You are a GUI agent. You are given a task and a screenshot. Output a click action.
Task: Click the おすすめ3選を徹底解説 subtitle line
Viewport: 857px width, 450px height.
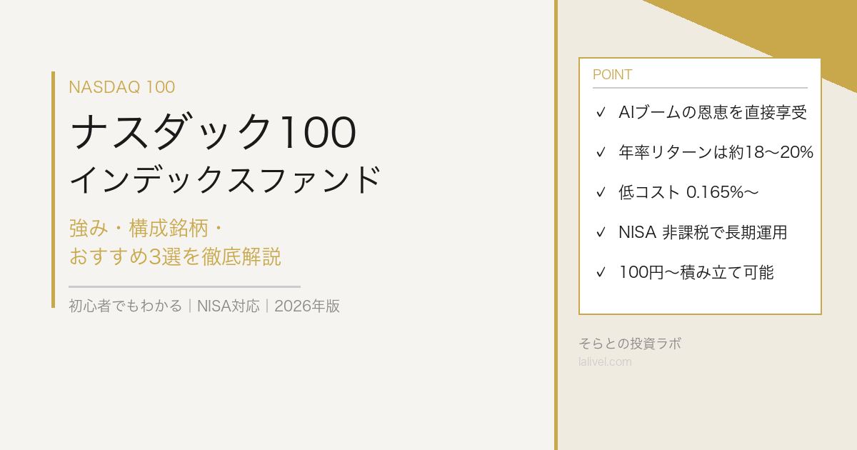click(x=175, y=256)
